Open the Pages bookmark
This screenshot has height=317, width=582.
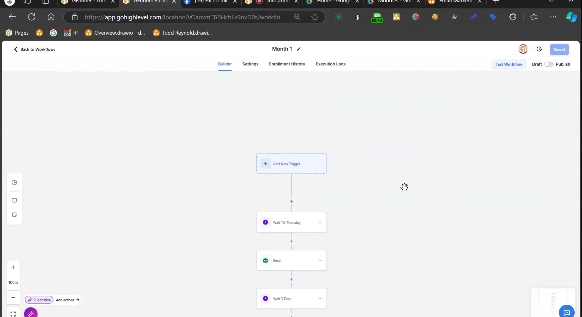pos(17,33)
